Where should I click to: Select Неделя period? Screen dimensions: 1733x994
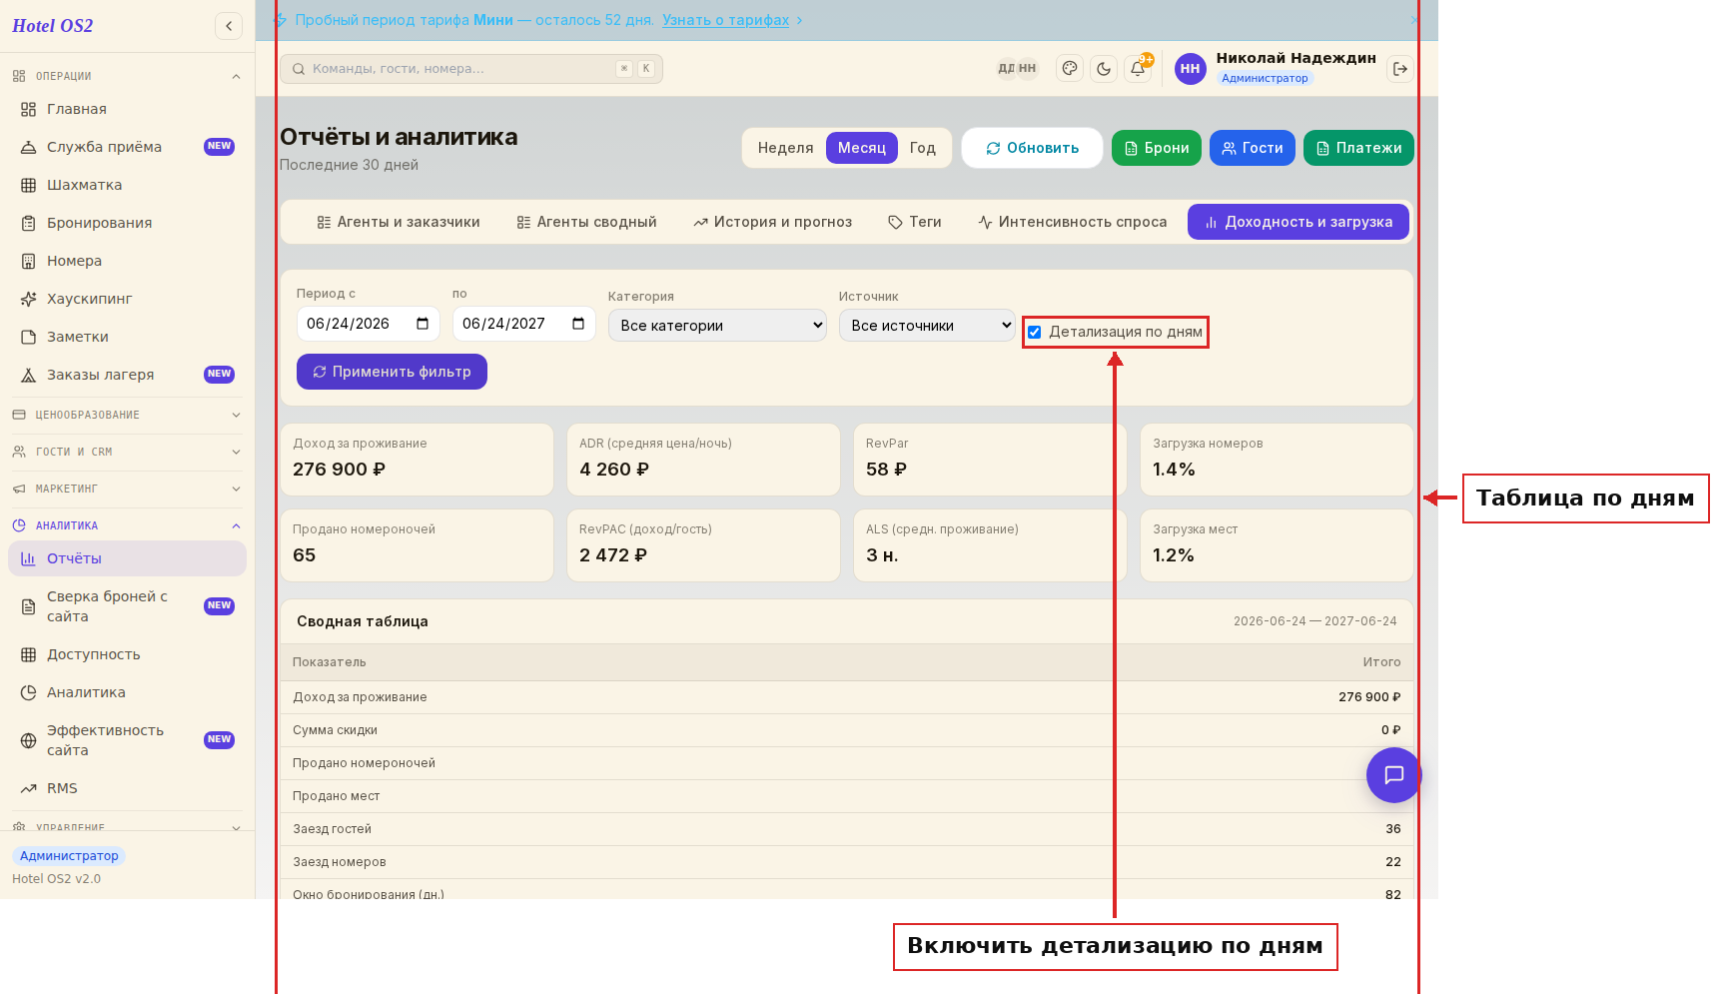(x=785, y=148)
